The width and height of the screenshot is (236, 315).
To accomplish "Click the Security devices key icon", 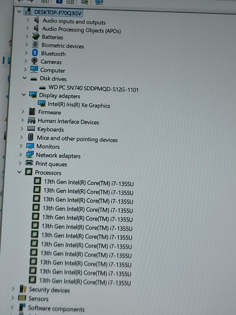I will point(22,289).
